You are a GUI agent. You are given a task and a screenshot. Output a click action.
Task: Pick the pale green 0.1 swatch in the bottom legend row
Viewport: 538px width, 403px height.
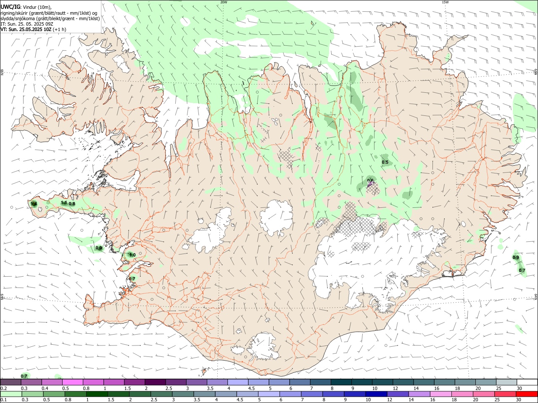point(11,394)
